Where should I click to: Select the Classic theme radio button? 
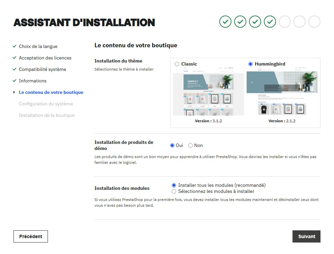pos(177,64)
